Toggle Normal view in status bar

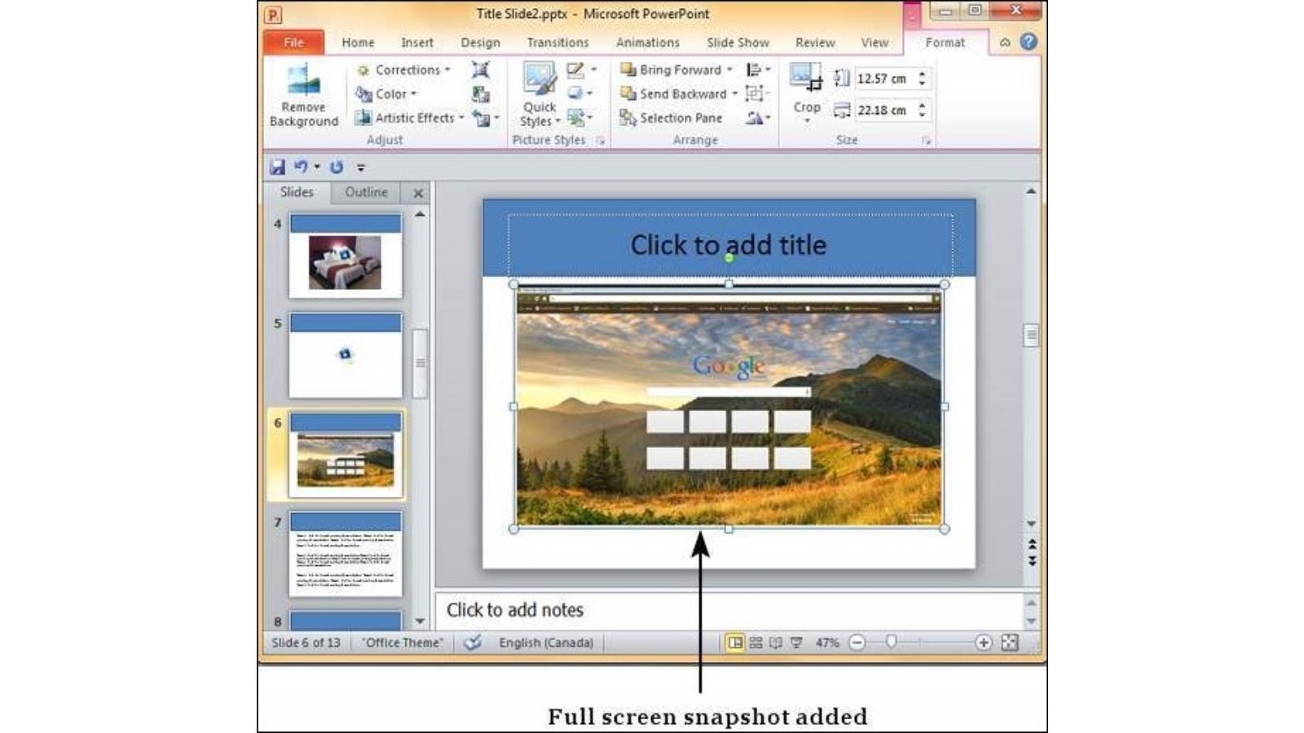click(x=735, y=643)
